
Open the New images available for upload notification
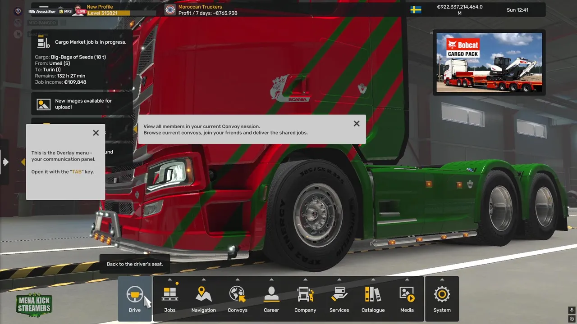click(x=82, y=104)
